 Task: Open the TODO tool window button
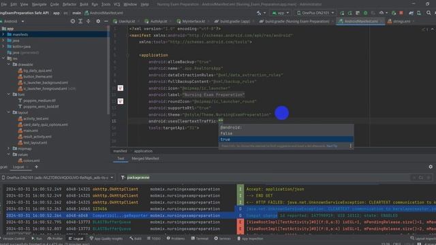(154, 238)
